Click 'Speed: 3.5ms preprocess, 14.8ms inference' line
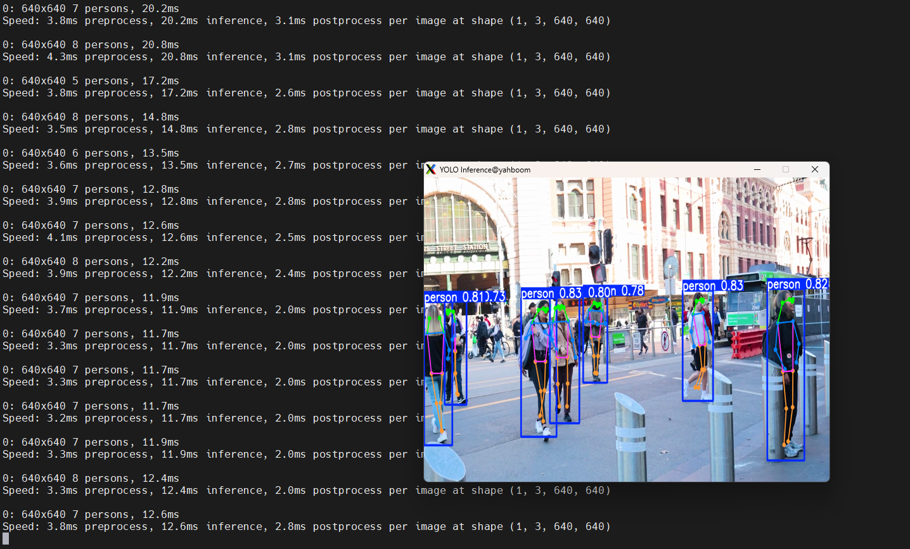 (307, 129)
